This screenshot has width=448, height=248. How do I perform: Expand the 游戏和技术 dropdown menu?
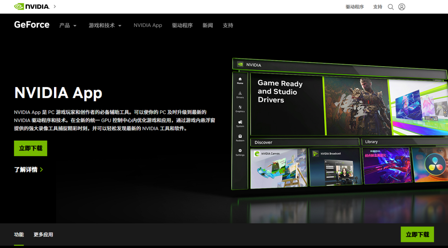(x=105, y=25)
